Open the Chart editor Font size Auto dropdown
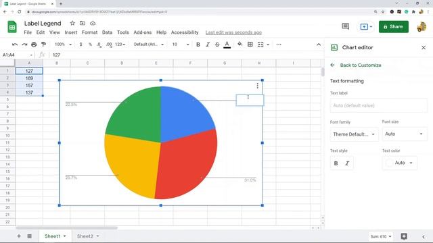The height and width of the screenshot is (243, 433). (405, 134)
